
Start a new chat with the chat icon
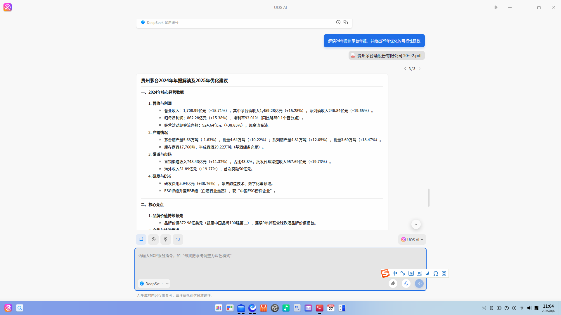click(141, 239)
